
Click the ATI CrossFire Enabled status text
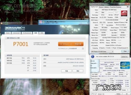click(x=113, y=45)
